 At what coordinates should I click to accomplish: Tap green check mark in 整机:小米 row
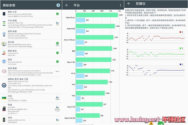coord(57,14)
